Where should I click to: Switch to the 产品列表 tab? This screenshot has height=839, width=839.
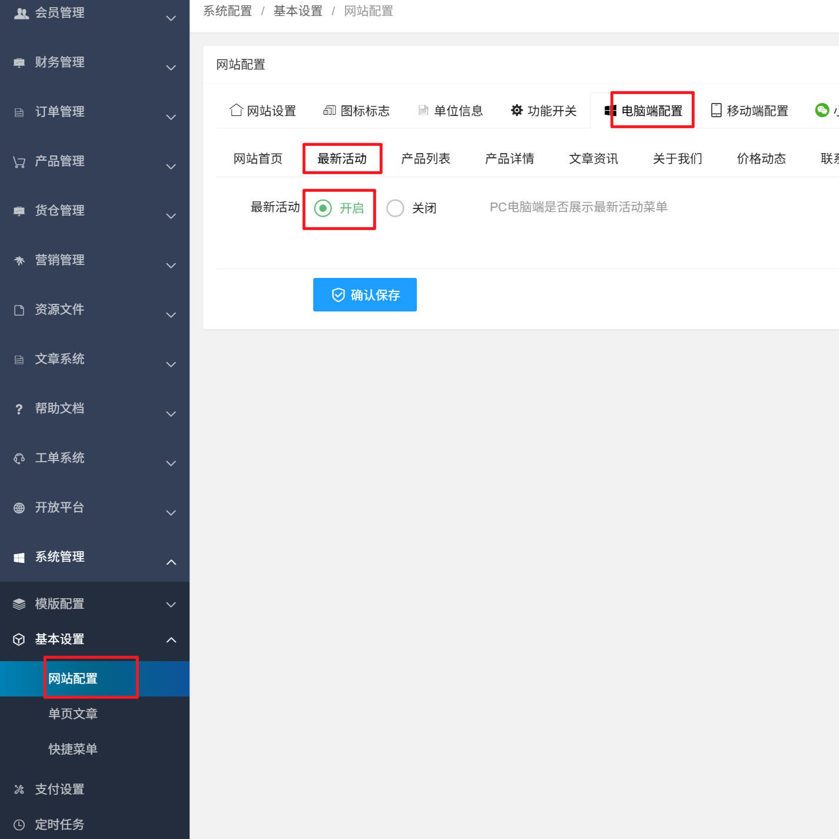pyautogui.click(x=426, y=158)
